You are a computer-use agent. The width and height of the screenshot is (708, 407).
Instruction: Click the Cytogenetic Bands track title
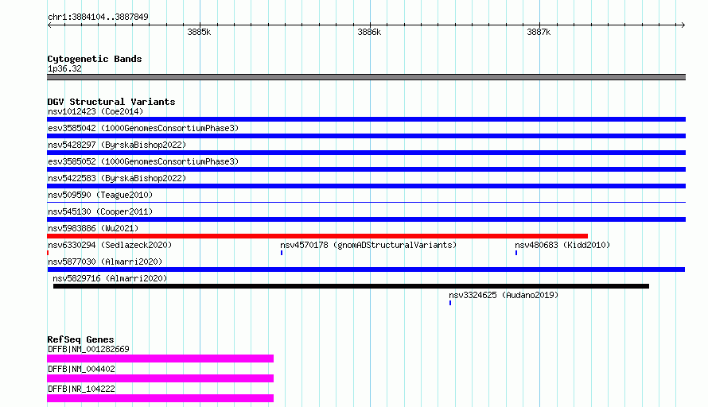click(95, 59)
